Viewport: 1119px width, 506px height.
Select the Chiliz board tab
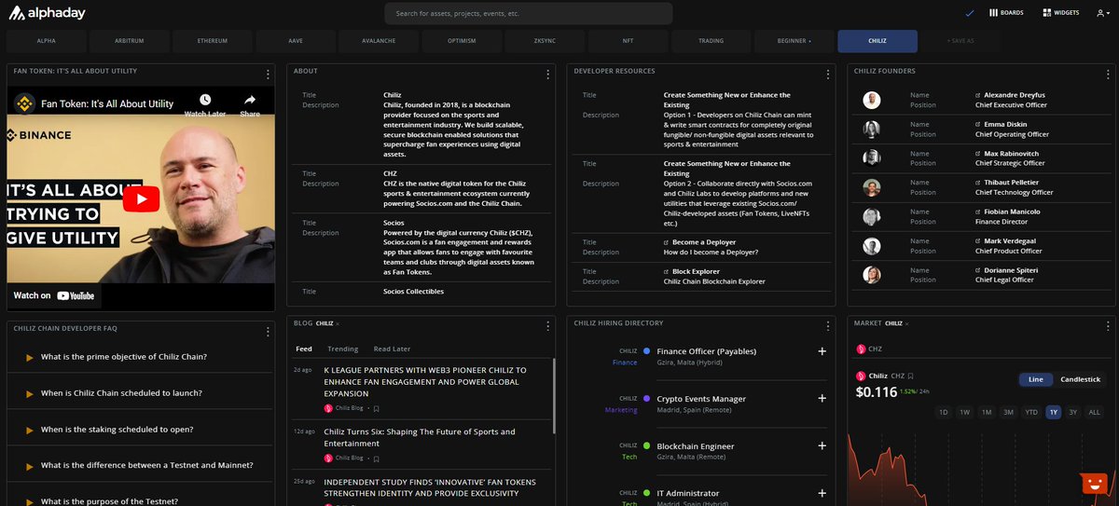pyautogui.click(x=877, y=41)
